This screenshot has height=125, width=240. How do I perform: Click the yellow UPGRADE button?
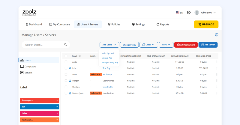coord(206,24)
